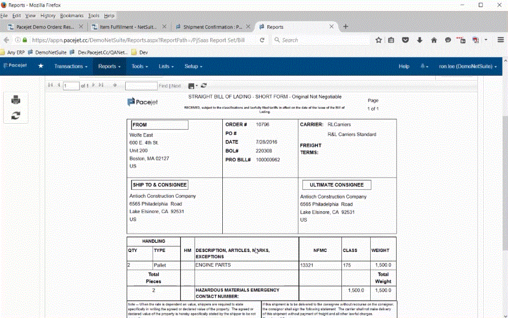
Task: Open Firefox Tools menu
Action: point(94,15)
